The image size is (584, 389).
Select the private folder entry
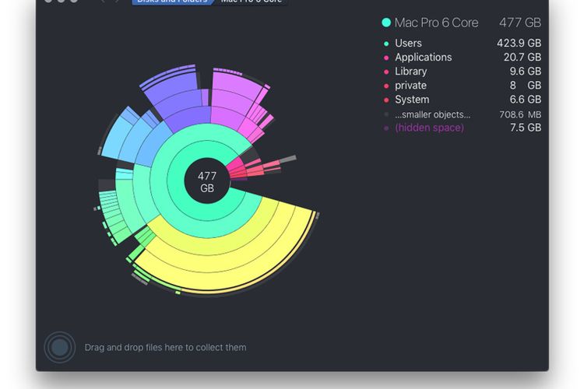463,86
